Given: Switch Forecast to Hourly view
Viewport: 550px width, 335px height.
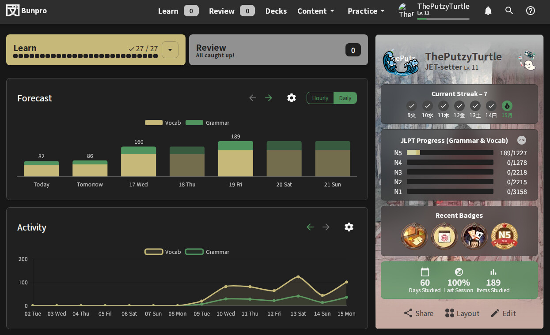Looking at the screenshot, I should pyautogui.click(x=320, y=98).
